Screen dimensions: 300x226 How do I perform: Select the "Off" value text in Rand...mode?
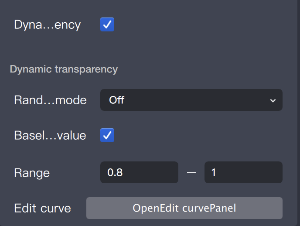coord(117,100)
